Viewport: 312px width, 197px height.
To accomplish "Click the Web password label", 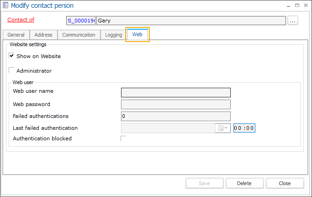I will pyautogui.click(x=32, y=104).
